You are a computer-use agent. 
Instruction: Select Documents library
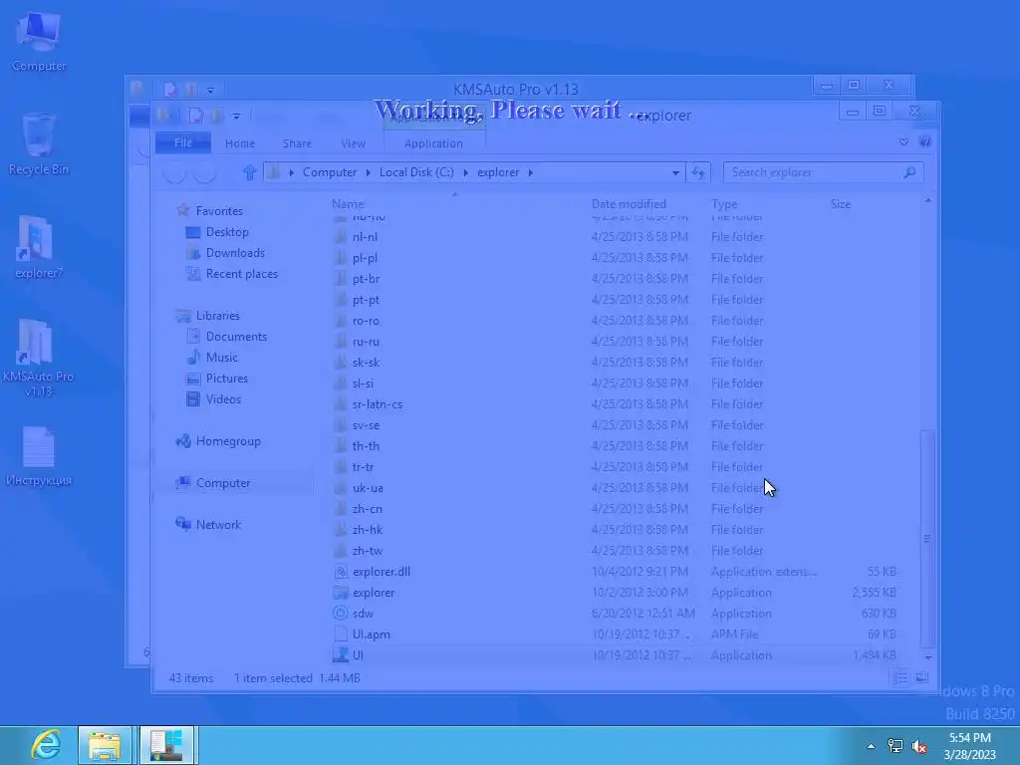click(236, 337)
